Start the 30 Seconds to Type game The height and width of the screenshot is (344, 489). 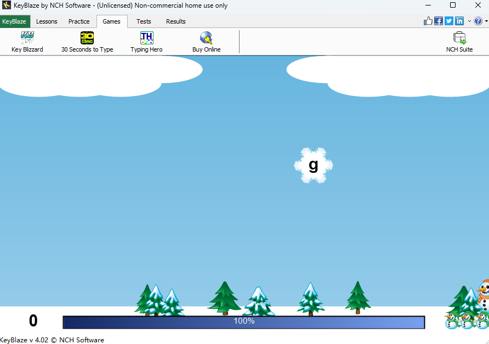[x=87, y=42]
